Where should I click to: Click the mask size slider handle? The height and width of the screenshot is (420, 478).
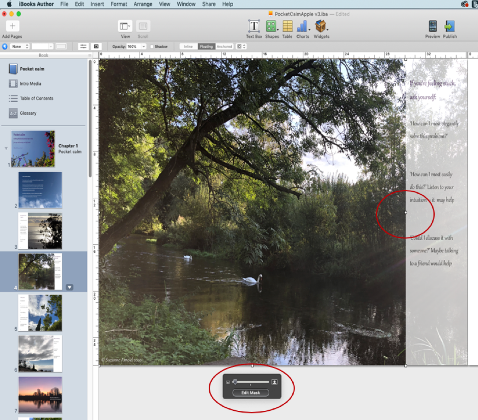[235, 382]
